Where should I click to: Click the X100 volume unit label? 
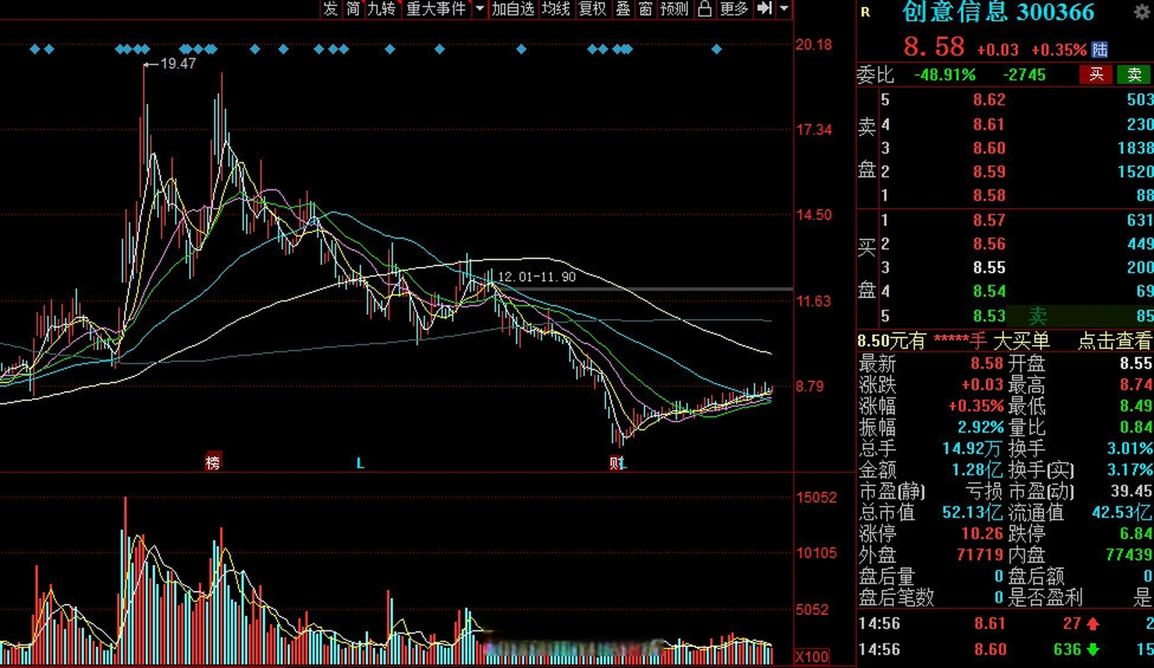pos(812,657)
